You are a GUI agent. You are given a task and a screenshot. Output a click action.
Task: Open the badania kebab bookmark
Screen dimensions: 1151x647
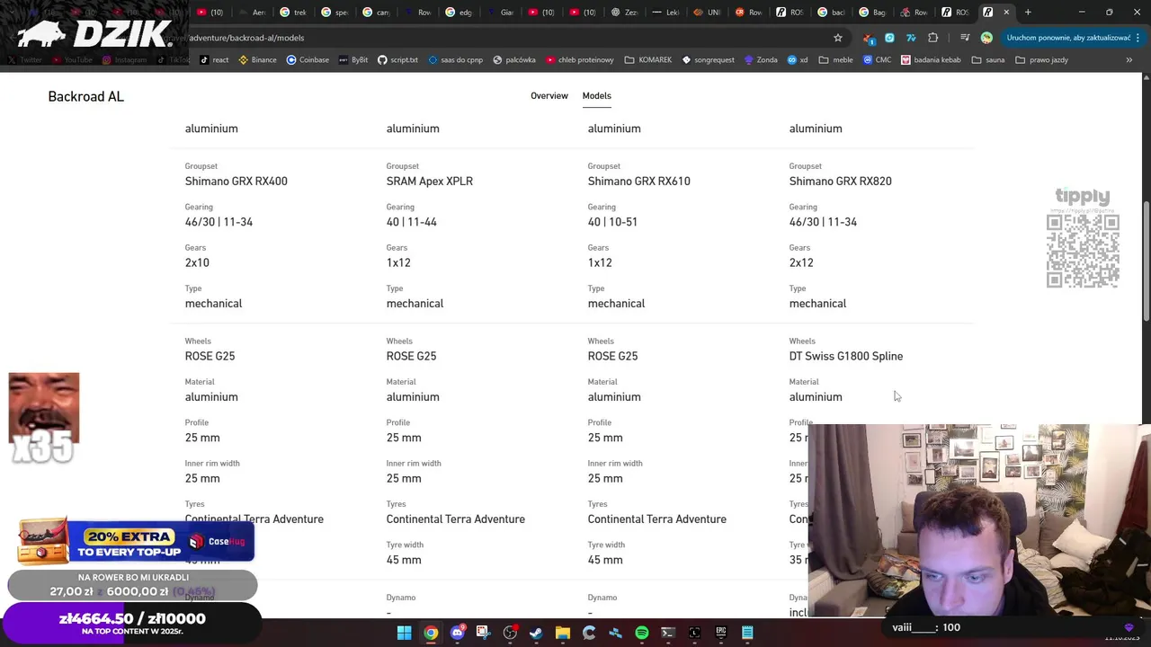coord(932,60)
